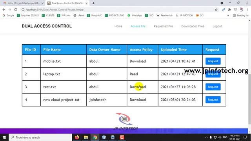The width and height of the screenshot is (251, 141).
Task: Switch to the Gmail Inbox tab
Action: point(24,3)
